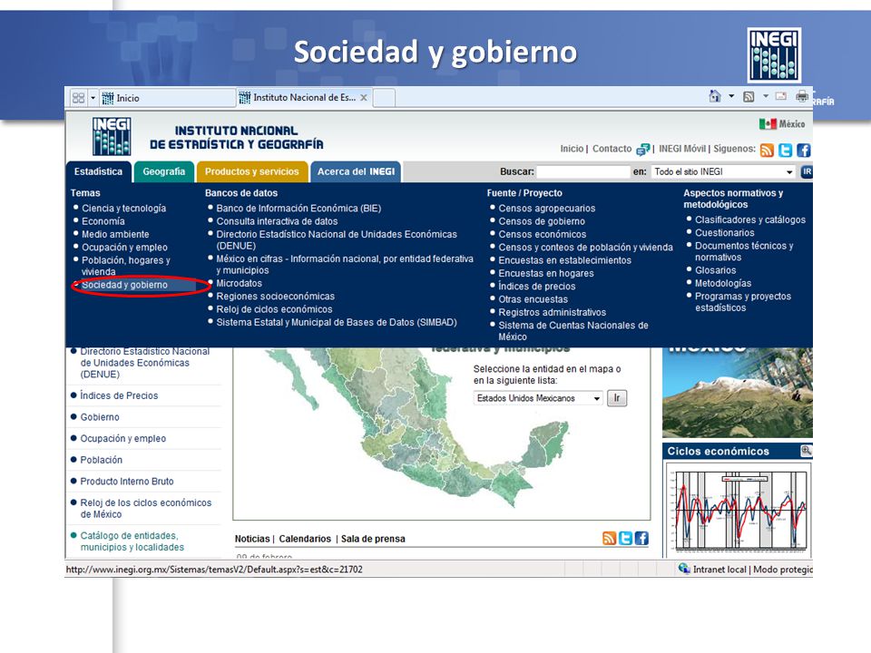Select the Productos y servicios tab
Screen dimensions: 871x653
(251, 171)
